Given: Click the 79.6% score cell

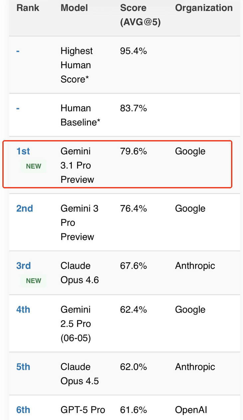Looking at the screenshot, I should click(x=133, y=151).
